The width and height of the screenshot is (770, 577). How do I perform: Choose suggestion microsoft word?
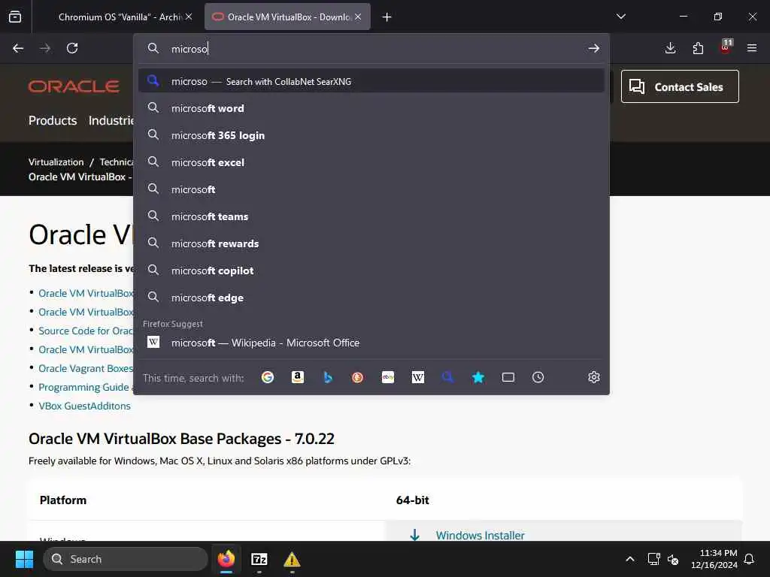pos(371,108)
